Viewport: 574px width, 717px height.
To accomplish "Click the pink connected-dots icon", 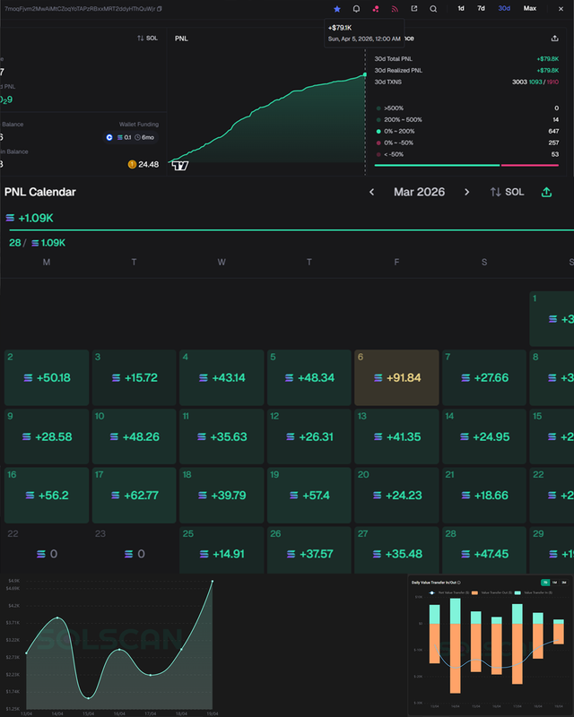I will pyautogui.click(x=376, y=9).
